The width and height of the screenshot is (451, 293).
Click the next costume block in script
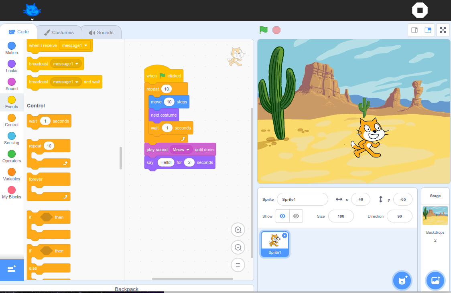coord(164,115)
